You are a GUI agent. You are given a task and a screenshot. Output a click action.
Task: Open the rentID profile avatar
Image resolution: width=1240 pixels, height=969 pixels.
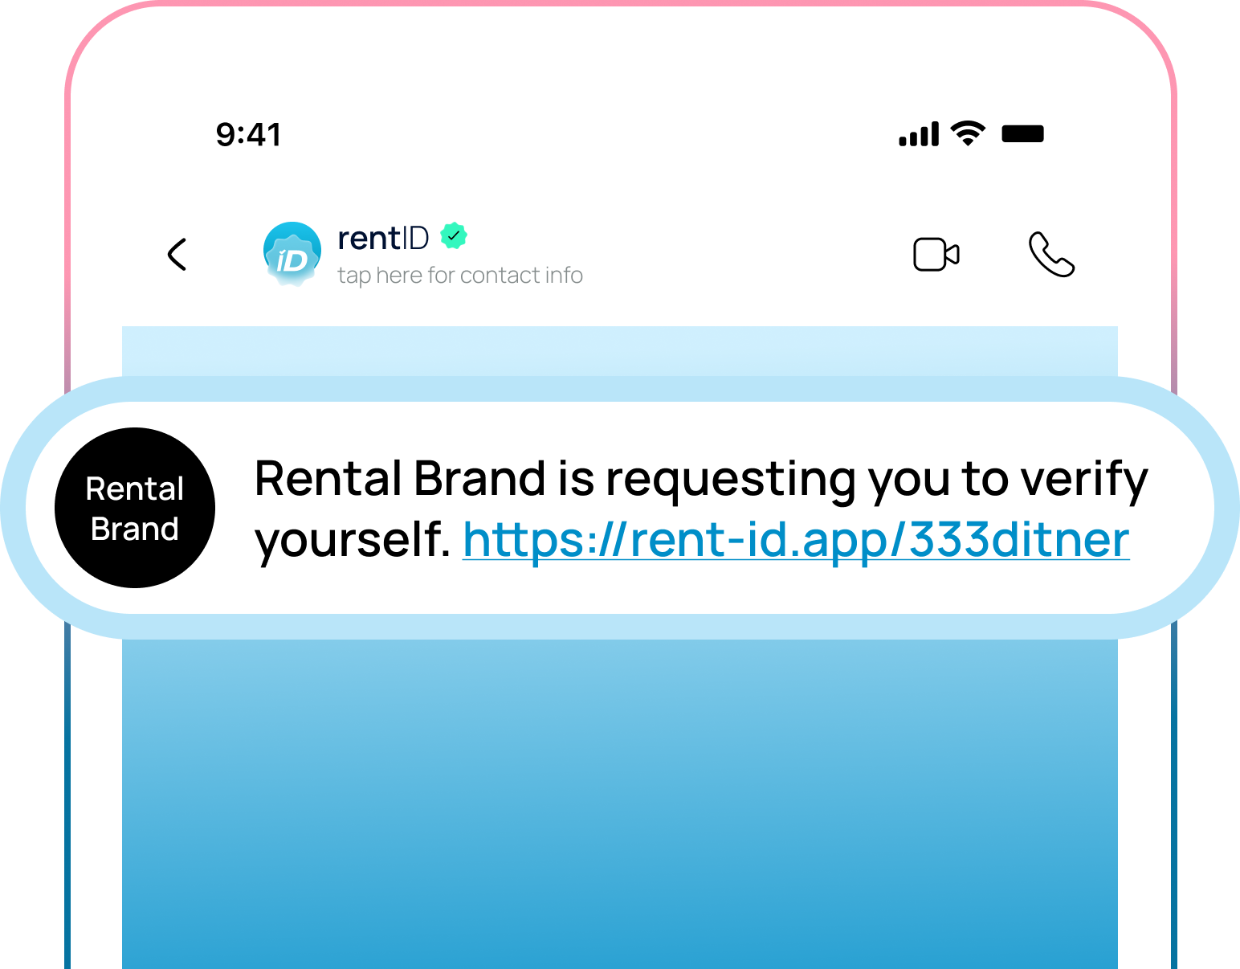(292, 254)
